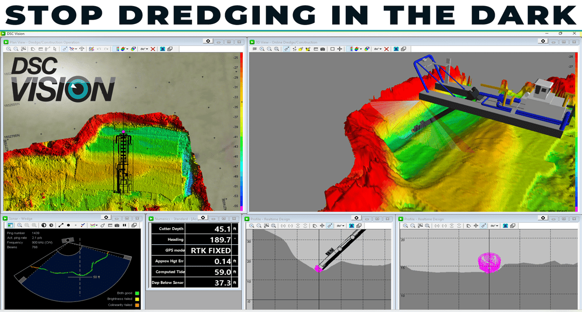This screenshot has width=582, height=312.
Task: Click zoom out icon in 3D View toolbar
Action: [269, 49]
